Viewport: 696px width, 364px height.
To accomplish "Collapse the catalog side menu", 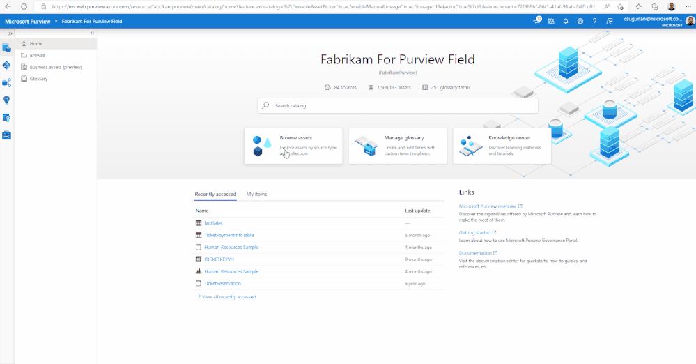I will [x=92, y=33].
